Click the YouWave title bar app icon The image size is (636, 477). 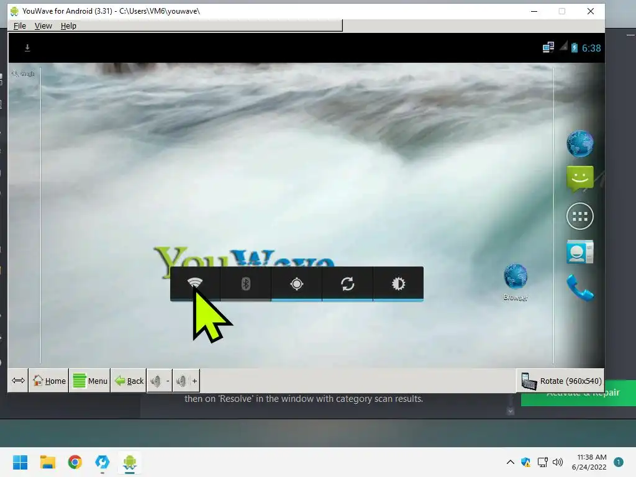coord(14,11)
